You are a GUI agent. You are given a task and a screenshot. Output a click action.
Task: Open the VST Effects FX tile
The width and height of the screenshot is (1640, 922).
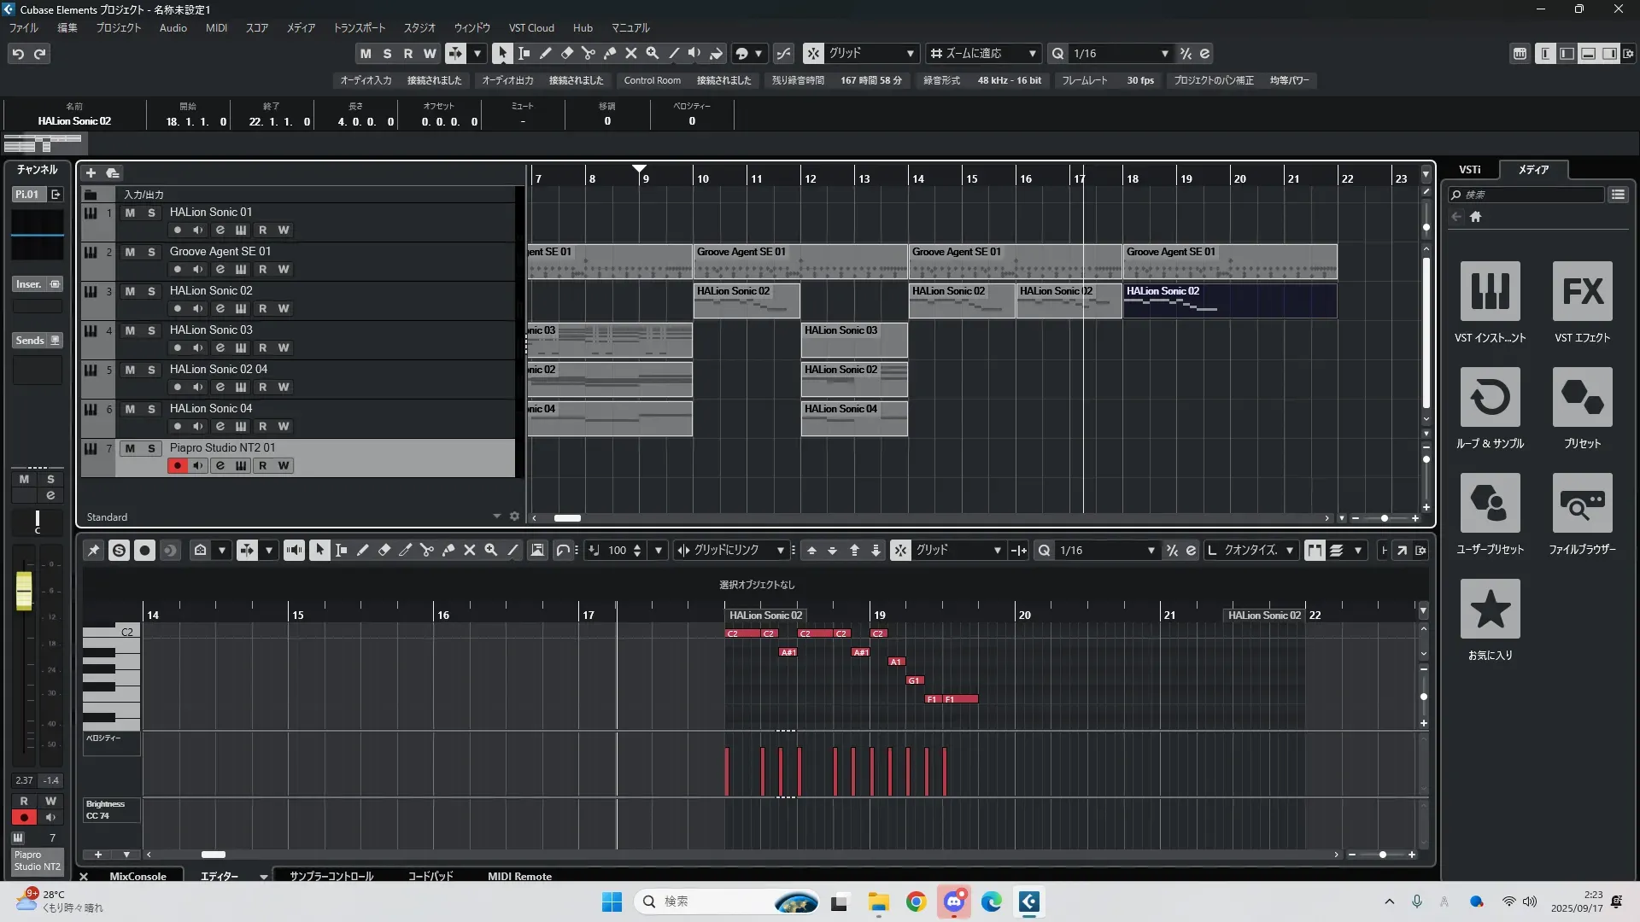(x=1582, y=291)
